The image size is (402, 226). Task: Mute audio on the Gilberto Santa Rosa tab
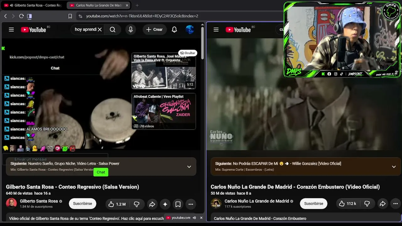pyautogui.click(x=12, y=5)
